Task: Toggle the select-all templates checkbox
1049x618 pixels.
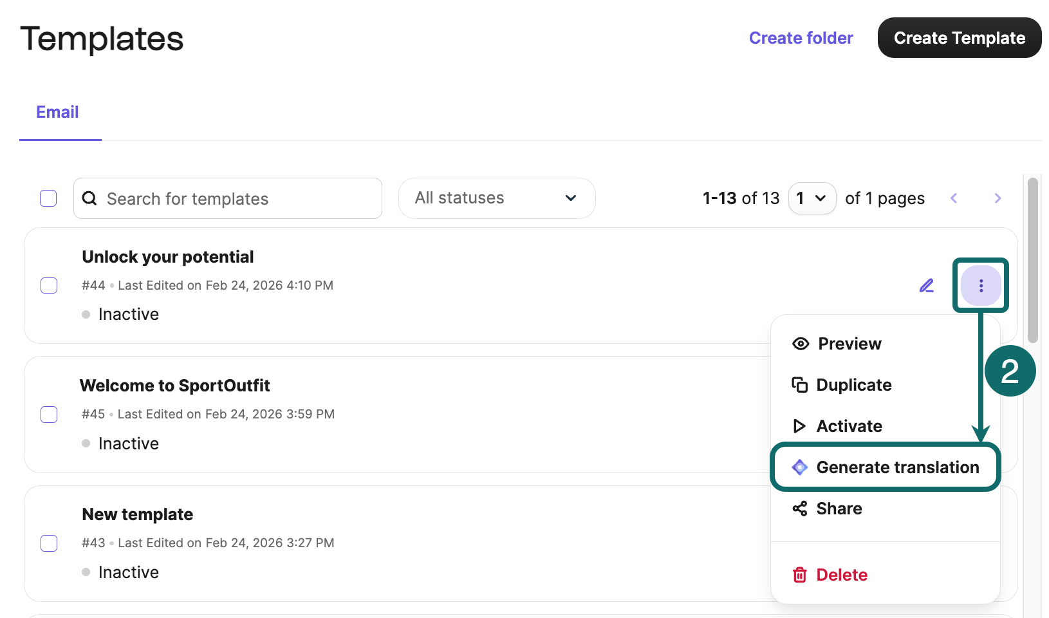Action: pos(48,198)
